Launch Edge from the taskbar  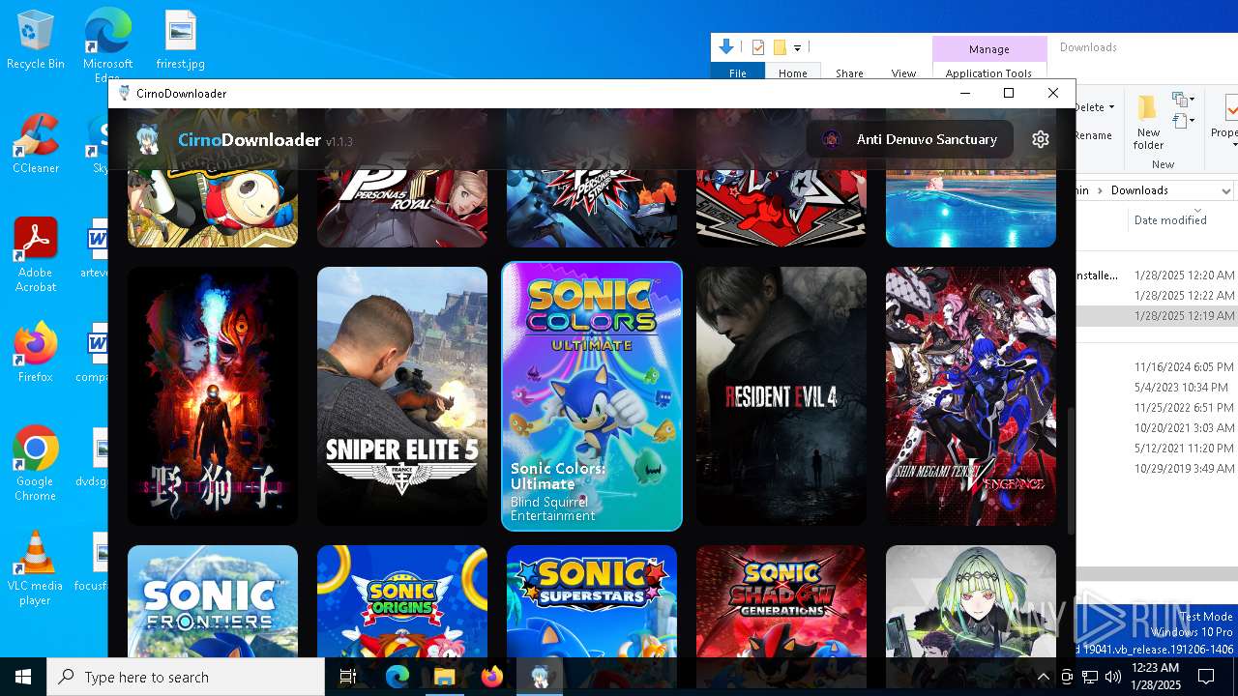[x=398, y=677]
